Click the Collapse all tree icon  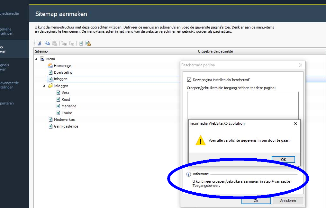(71, 44)
